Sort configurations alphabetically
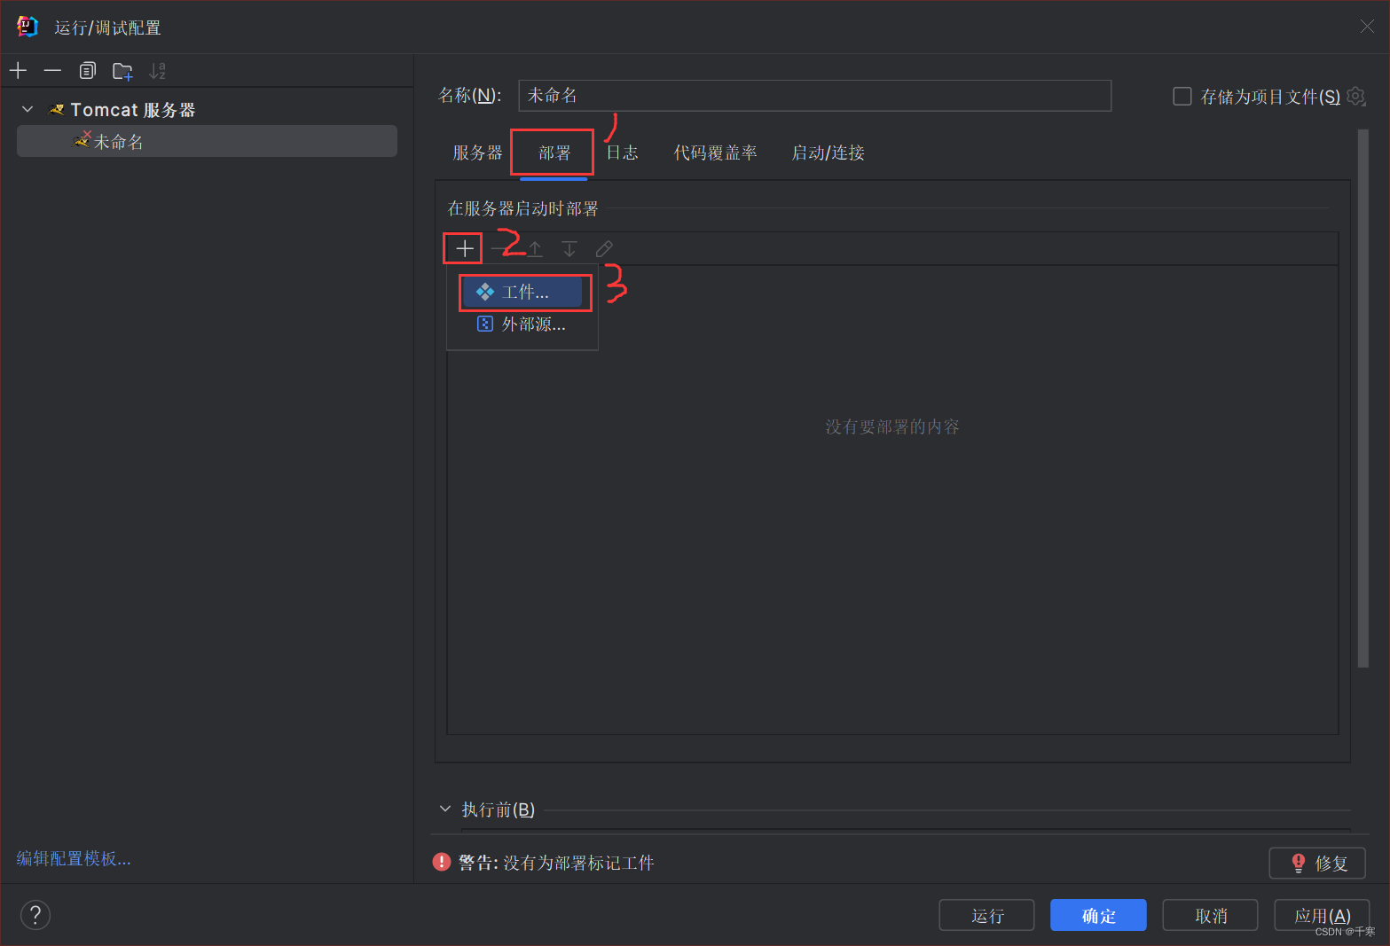 point(157,70)
